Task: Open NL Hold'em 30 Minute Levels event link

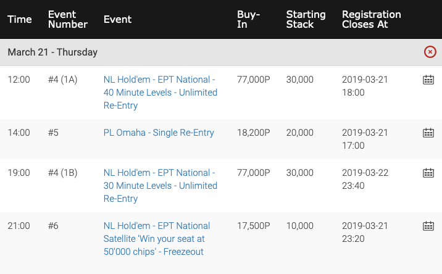Action: tap(160, 186)
